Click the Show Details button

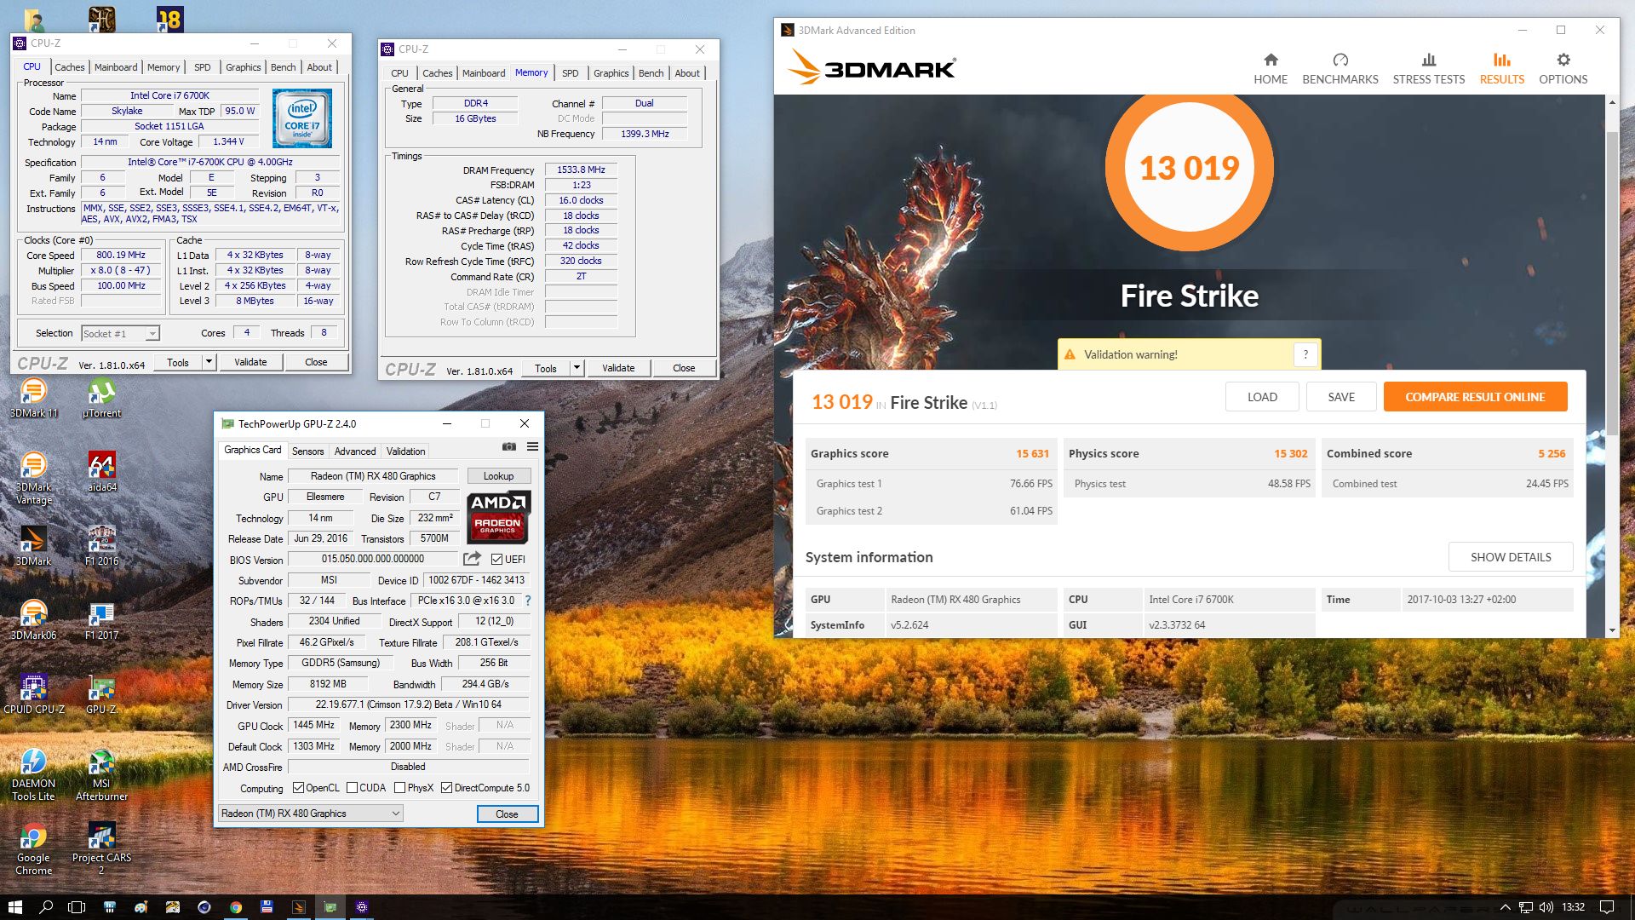[1510, 557]
